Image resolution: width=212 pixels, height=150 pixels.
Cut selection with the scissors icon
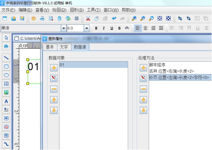(x=88, y=18)
